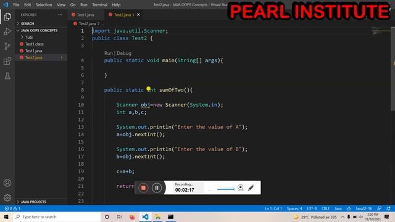Viewport: 395px width, 222px height.
Task: Open the Go menu
Action: [x=73, y=4]
